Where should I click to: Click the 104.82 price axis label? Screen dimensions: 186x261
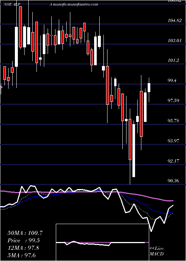point(174,21)
